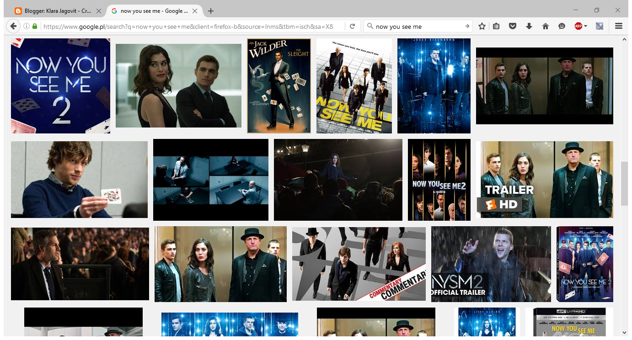This screenshot has width=632, height=340.
Task: Close the Firefox window
Action: pyautogui.click(x=617, y=10)
